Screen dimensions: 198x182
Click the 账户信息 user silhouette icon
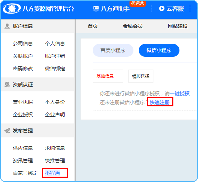[7, 26]
